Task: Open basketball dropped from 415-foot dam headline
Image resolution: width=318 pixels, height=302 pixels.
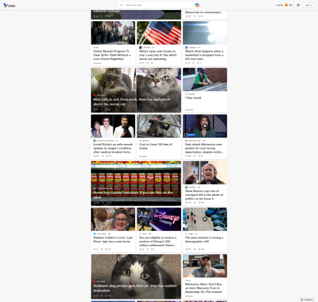Action: click(204, 55)
